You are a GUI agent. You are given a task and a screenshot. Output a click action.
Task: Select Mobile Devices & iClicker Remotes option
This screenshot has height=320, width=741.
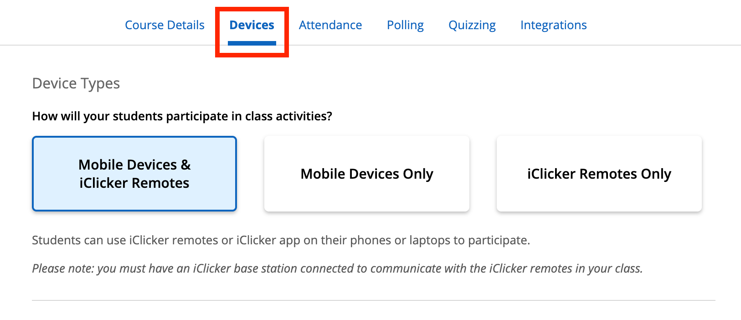coord(134,173)
